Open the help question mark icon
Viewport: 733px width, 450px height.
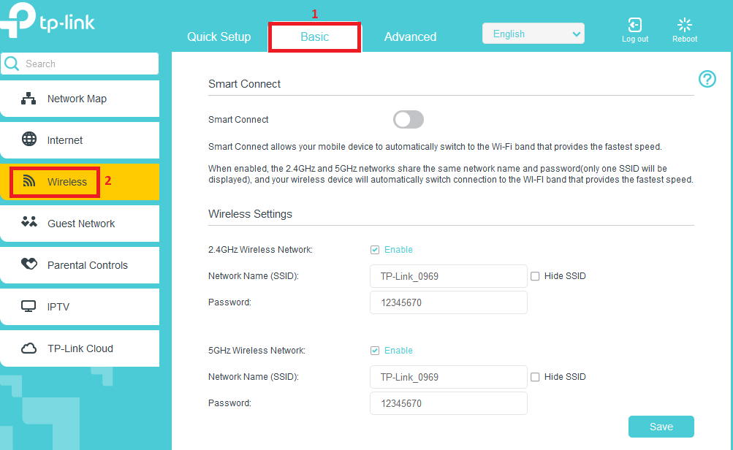706,79
